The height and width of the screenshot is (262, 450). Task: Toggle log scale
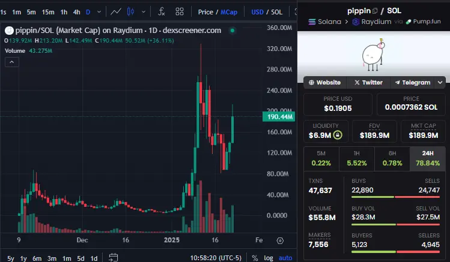(269, 258)
